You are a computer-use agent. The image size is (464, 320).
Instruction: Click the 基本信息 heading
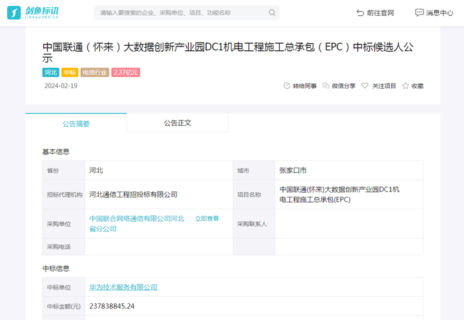point(56,152)
